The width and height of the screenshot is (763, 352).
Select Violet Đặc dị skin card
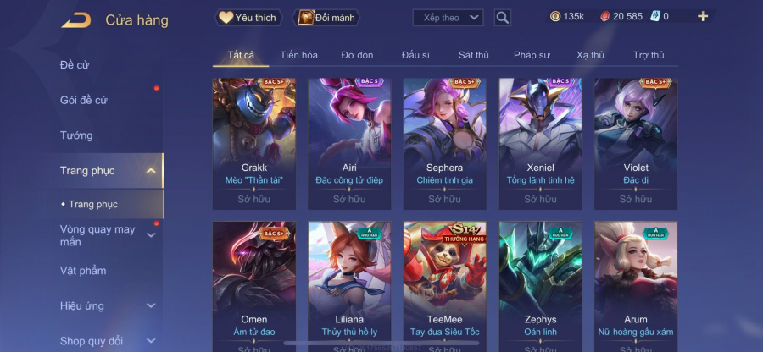636,144
